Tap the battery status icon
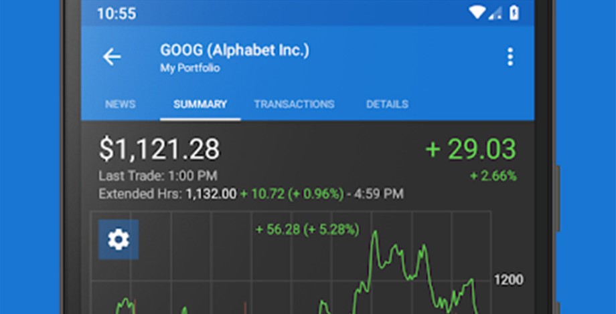The image size is (616, 314). [x=514, y=13]
